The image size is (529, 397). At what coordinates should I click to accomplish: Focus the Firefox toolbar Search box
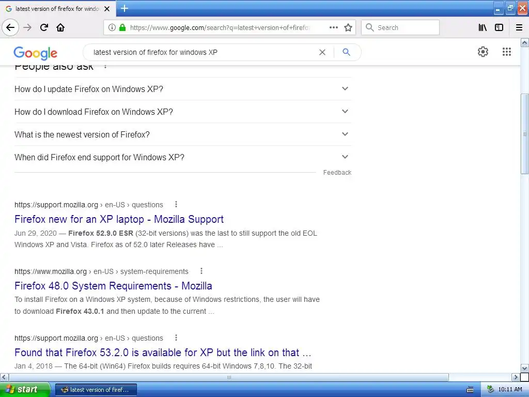click(x=400, y=27)
